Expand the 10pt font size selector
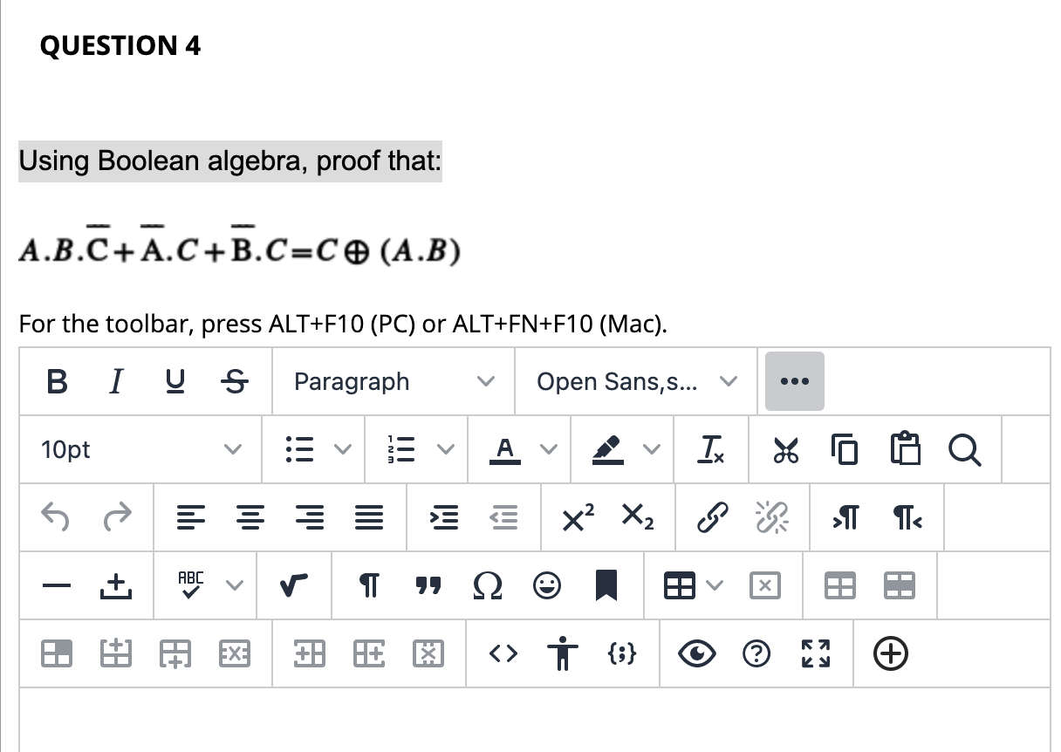 pyautogui.click(x=140, y=449)
